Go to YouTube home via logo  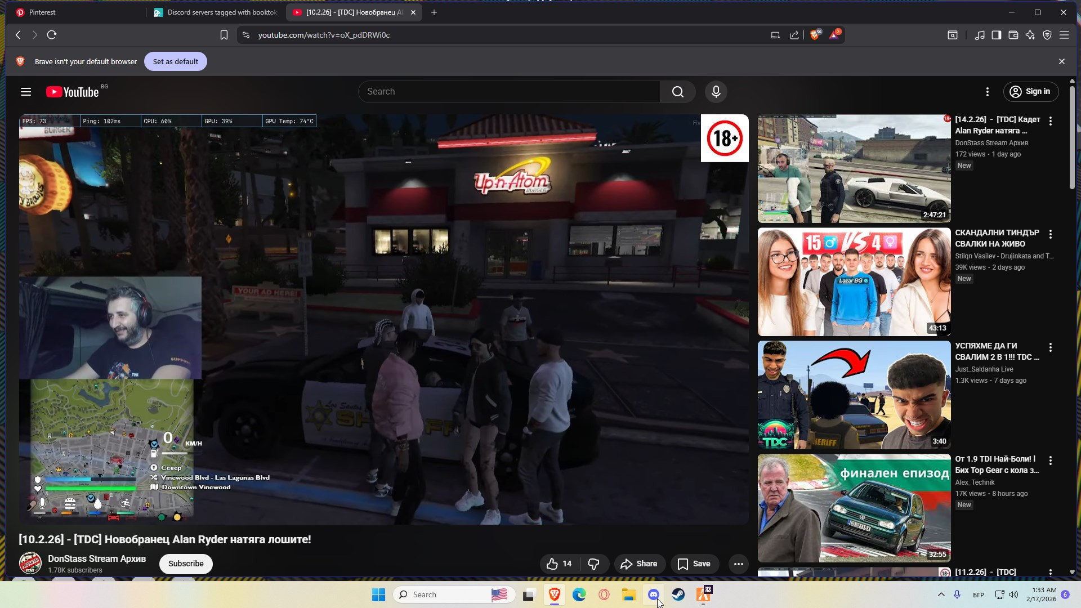click(73, 92)
